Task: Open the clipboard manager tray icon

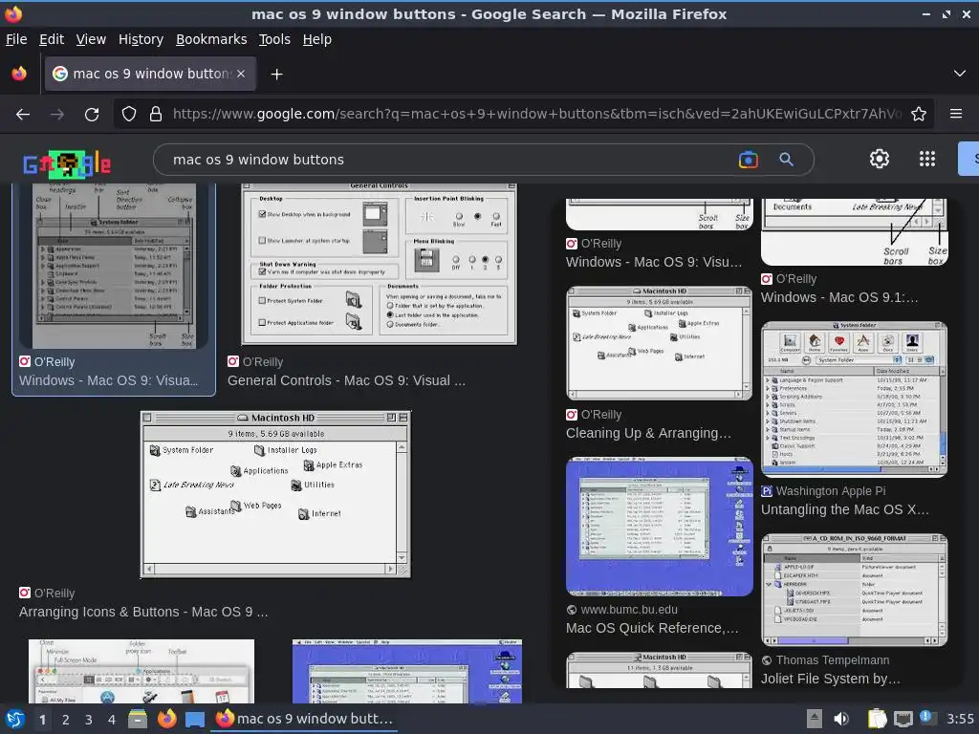Action: 878,719
